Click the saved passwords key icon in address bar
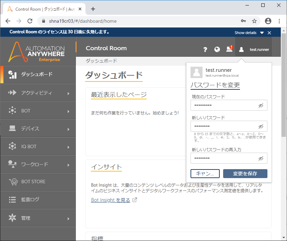 [243, 21]
